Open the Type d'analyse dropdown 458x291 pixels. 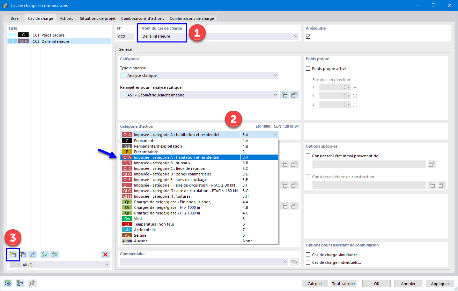[275, 76]
